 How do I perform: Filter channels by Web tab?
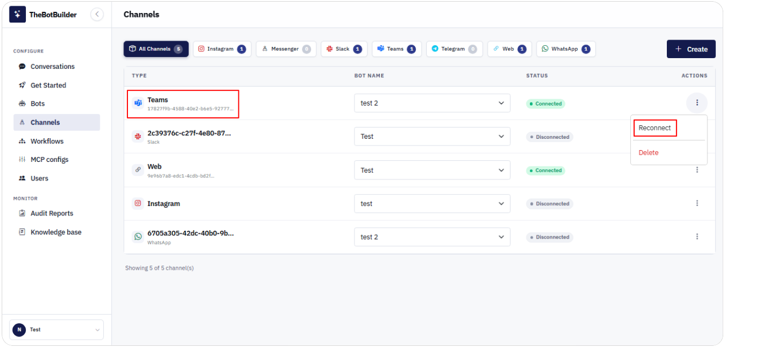pos(510,49)
